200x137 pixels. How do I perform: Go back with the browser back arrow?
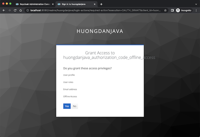(x=4, y=10)
